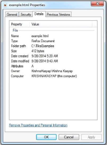Click the File group heading
107x145 pixels.
point(15,30)
